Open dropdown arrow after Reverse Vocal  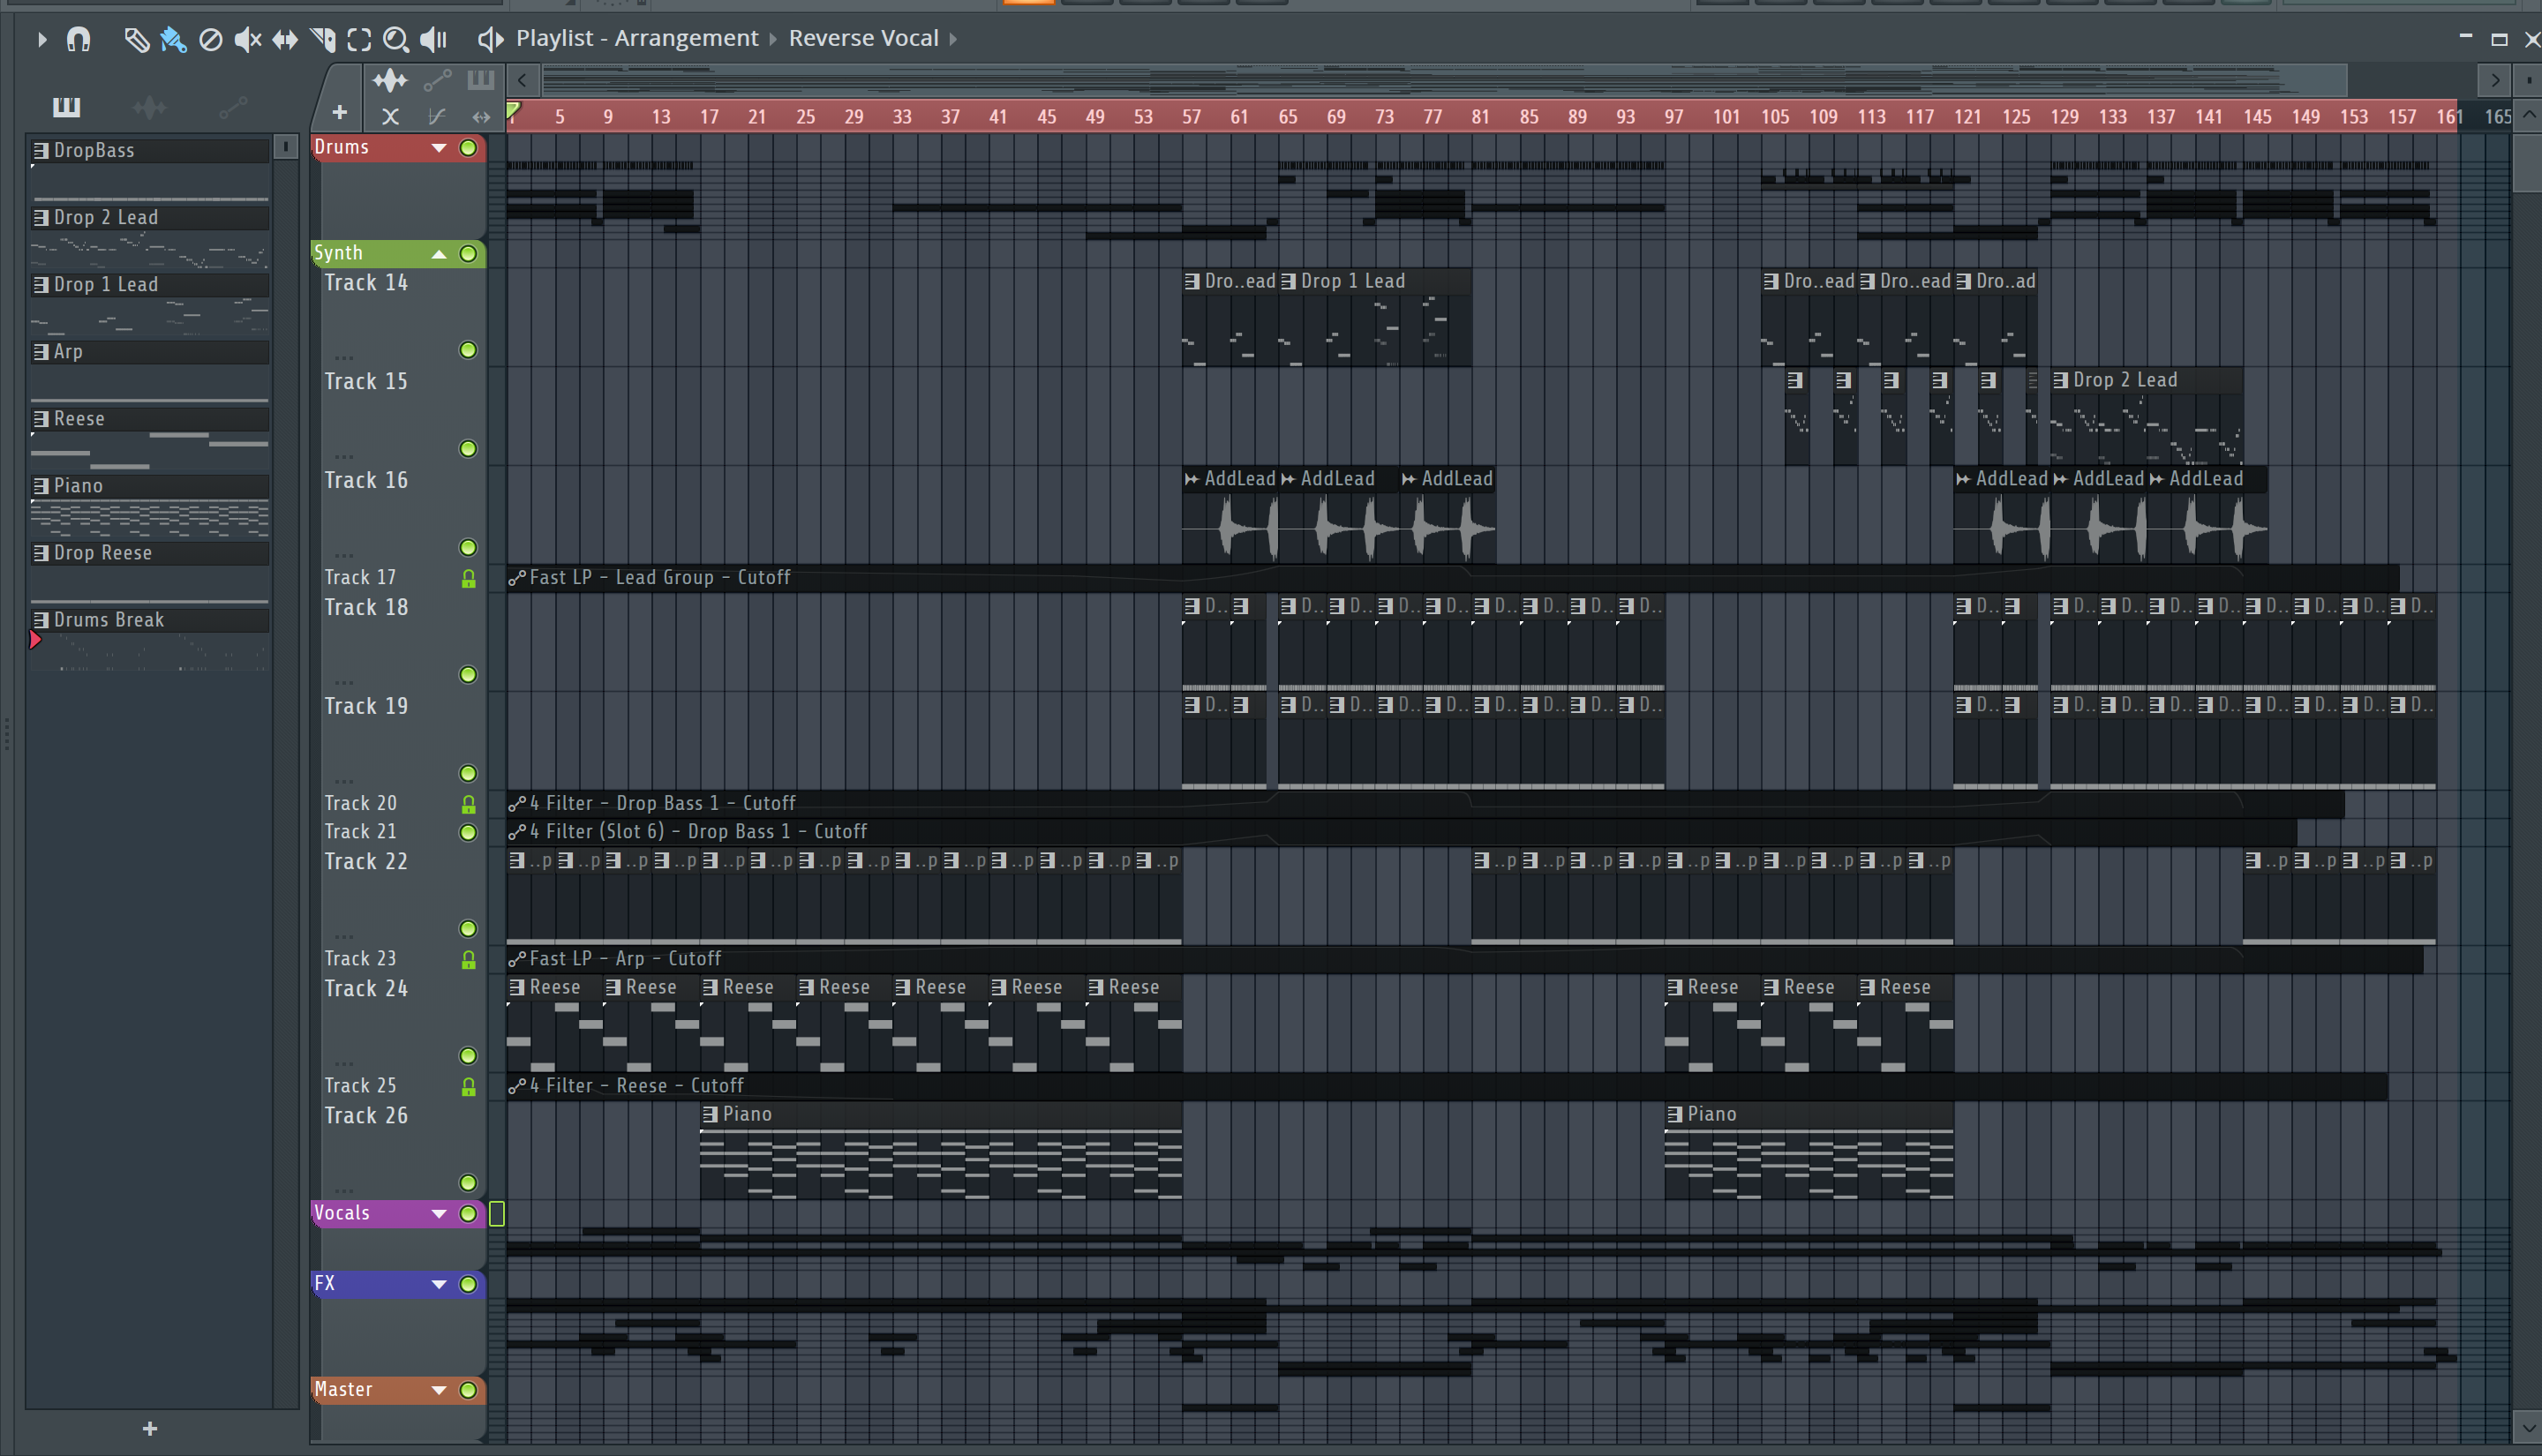coord(953,39)
